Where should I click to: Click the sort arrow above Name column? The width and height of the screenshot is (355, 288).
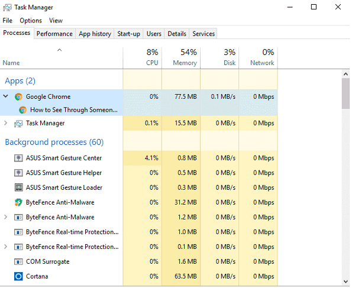(60, 50)
